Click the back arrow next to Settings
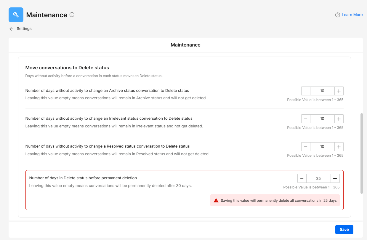 (x=12, y=29)
